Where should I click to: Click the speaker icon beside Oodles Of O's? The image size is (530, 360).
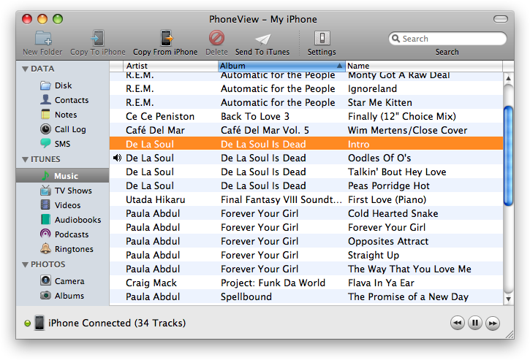[x=117, y=158]
